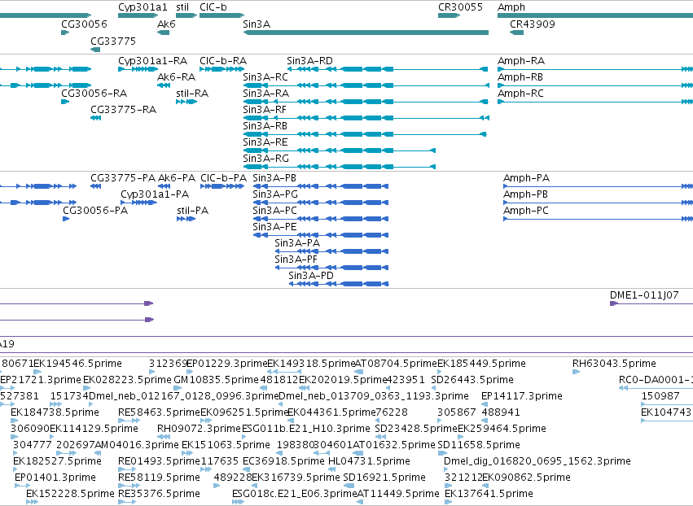Open transcript Cyp301a1-RA label

(x=152, y=60)
